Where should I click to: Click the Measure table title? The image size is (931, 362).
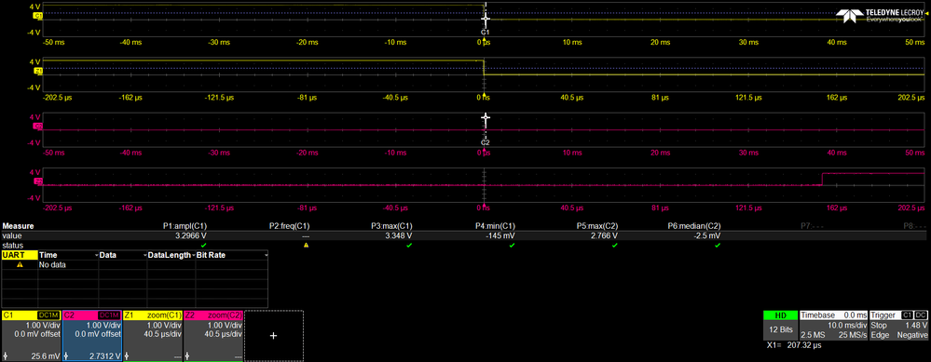pyautogui.click(x=18, y=226)
